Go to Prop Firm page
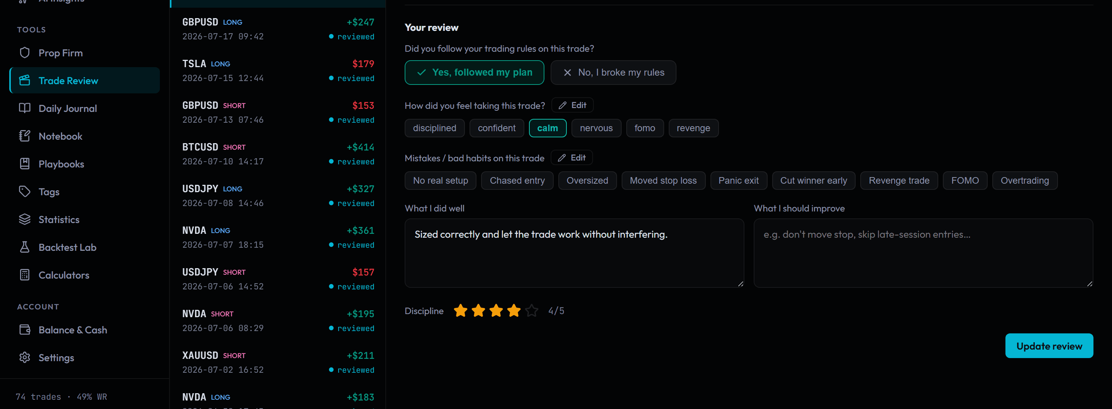 tap(85, 52)
